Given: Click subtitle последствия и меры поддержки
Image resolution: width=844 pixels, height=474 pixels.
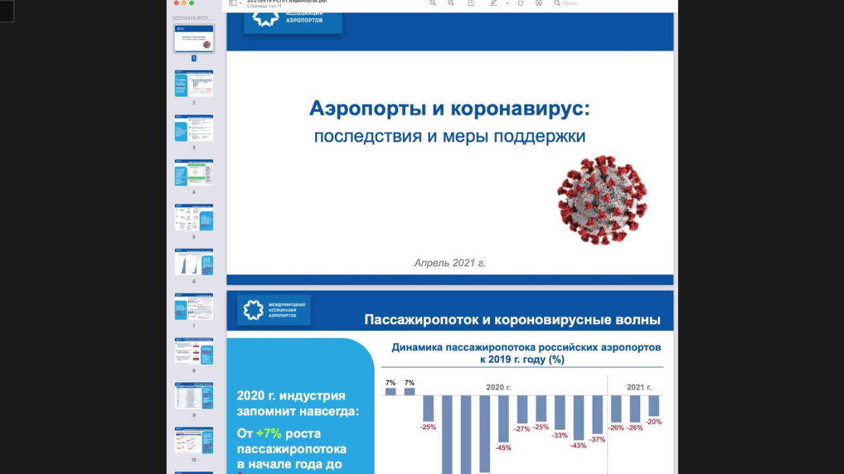Looking at the screenshot, I should tap(450, 136).
